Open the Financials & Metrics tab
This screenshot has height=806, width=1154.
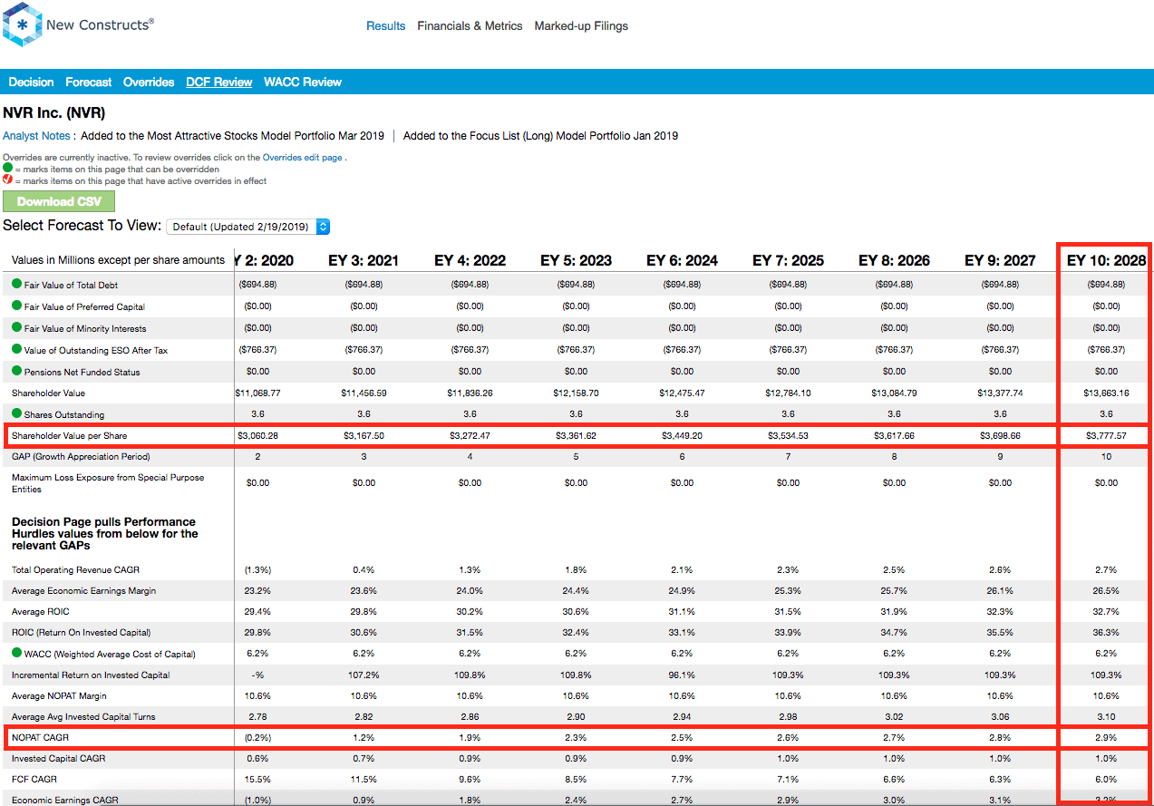(x=470, y=26)
